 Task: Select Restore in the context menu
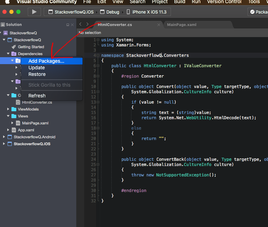pos(37,74)
